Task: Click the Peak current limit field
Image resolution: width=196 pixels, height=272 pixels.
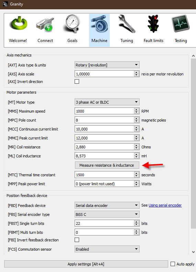Action: click(104, 138)
